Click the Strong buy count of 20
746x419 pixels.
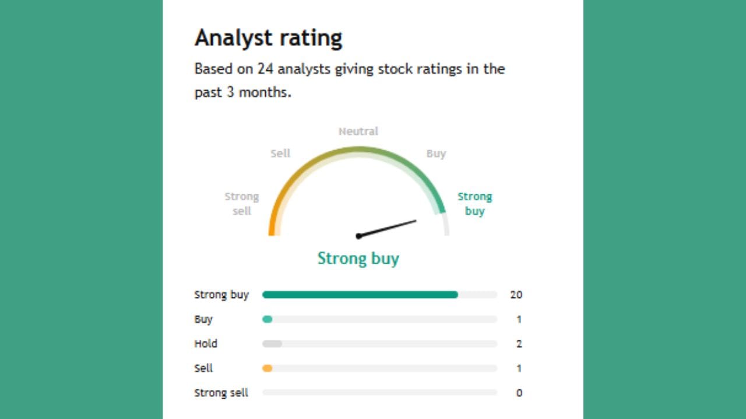tap(516, 295)
